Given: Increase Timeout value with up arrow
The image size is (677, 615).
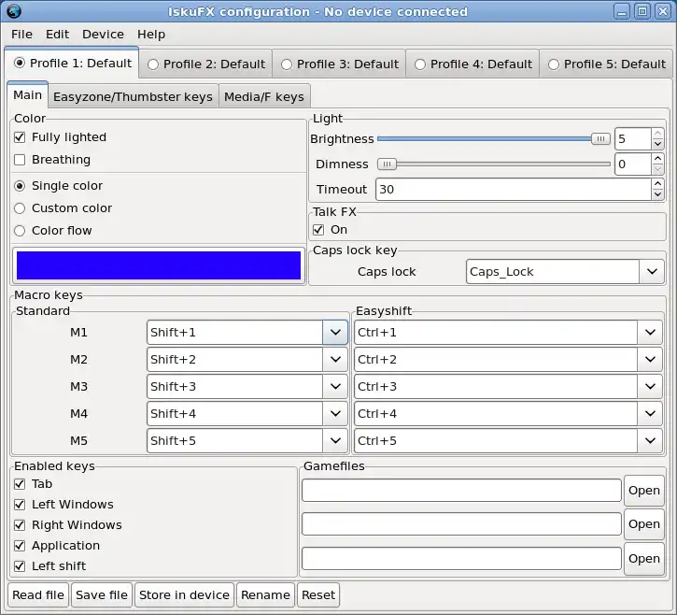Looking at the screenshot, I should click(x=657, y=184).
